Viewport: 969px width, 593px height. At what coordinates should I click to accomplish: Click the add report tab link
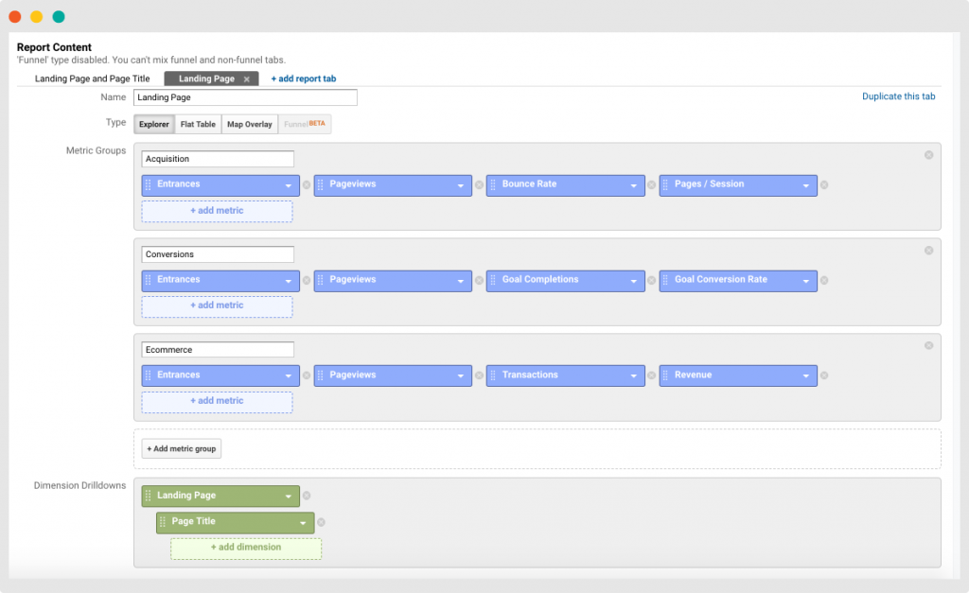(303, 79)
